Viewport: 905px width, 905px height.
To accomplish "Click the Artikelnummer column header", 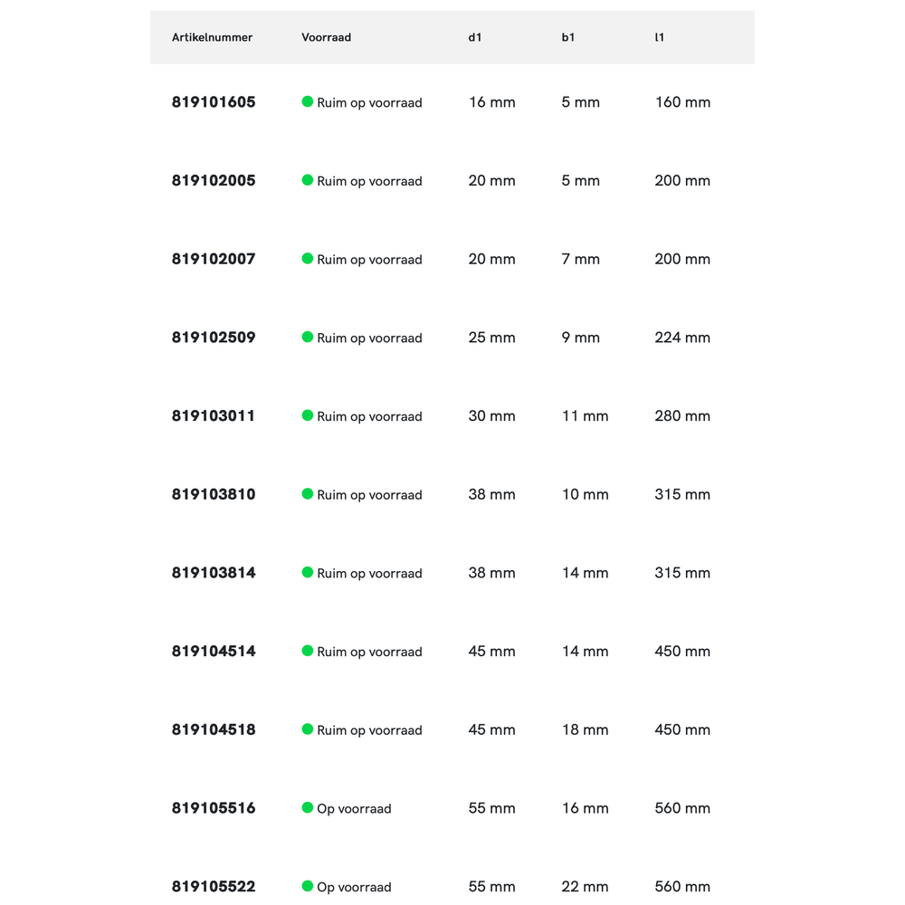I will (212, 38).
